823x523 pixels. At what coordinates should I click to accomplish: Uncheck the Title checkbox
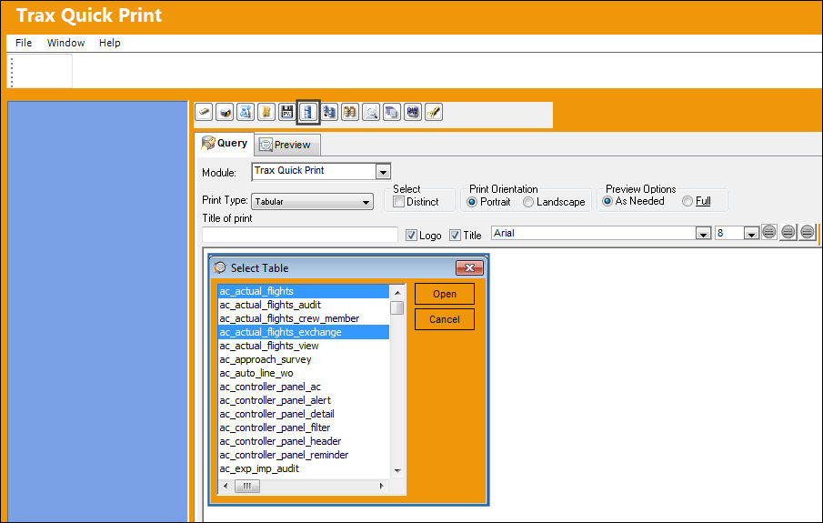pos(455,236)
